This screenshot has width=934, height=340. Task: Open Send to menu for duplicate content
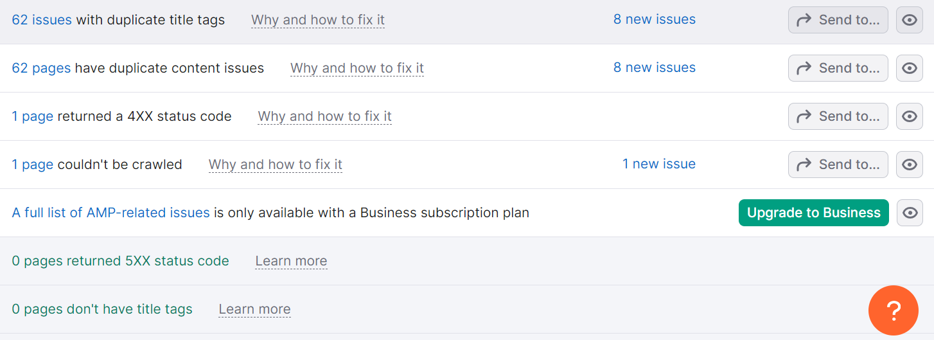click(838, 68)
